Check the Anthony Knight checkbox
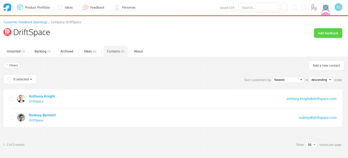This screenshot has height=158, width=348. point(11,99)
